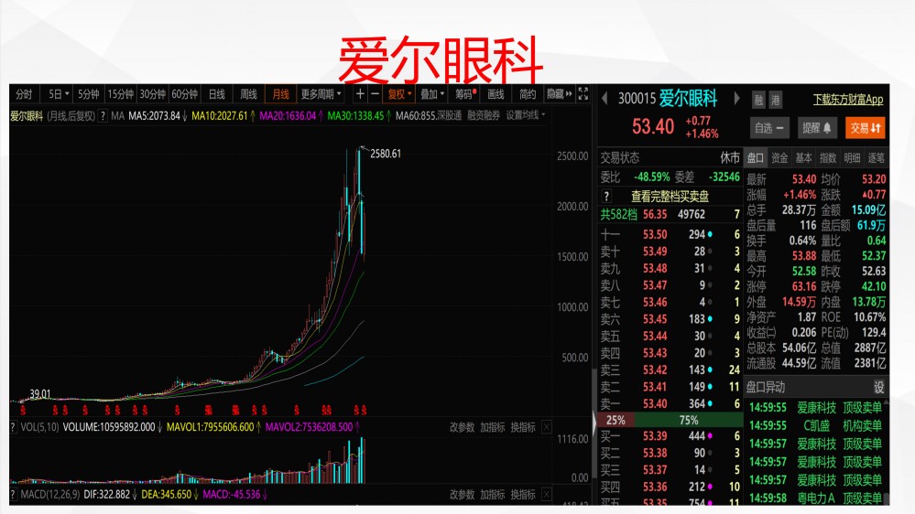The image size is (915, 514).
Task: Click the 融 margin trading badge
Action: coord(758,101)
